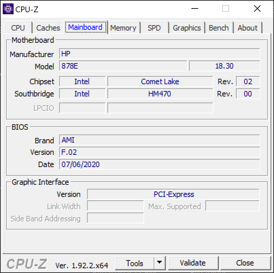Image resolution: width=274 pixels, height=273 pixels.
Task: Click the HM470 southbridge field
Action: tap(160, 94)
